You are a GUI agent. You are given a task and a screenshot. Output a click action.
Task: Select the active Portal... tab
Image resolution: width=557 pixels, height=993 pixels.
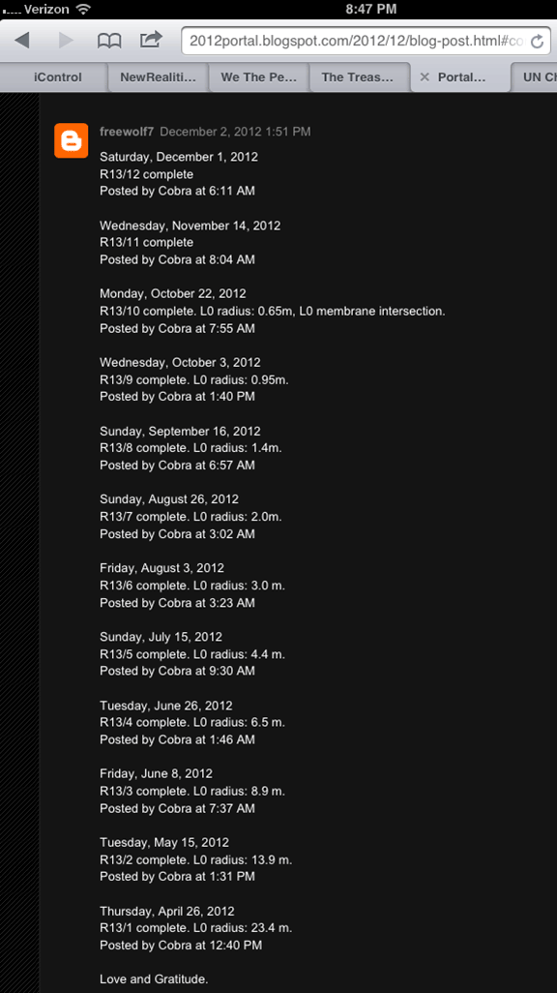click(x=461, y=77)
